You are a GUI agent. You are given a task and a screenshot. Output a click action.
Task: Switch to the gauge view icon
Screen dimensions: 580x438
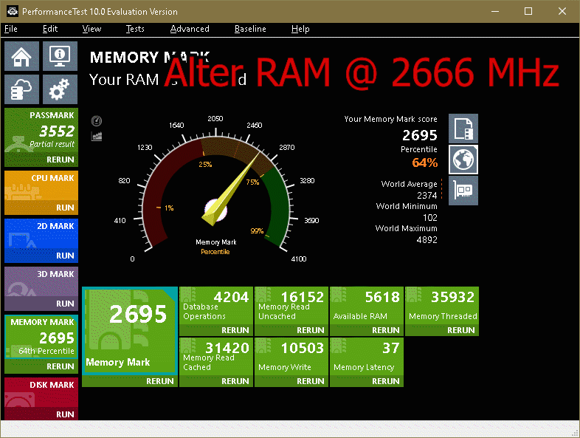(x=97, y=121)
